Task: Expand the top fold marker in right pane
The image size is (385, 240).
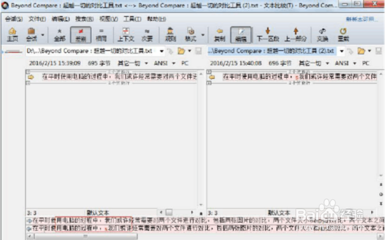Action: coord(209,72)
